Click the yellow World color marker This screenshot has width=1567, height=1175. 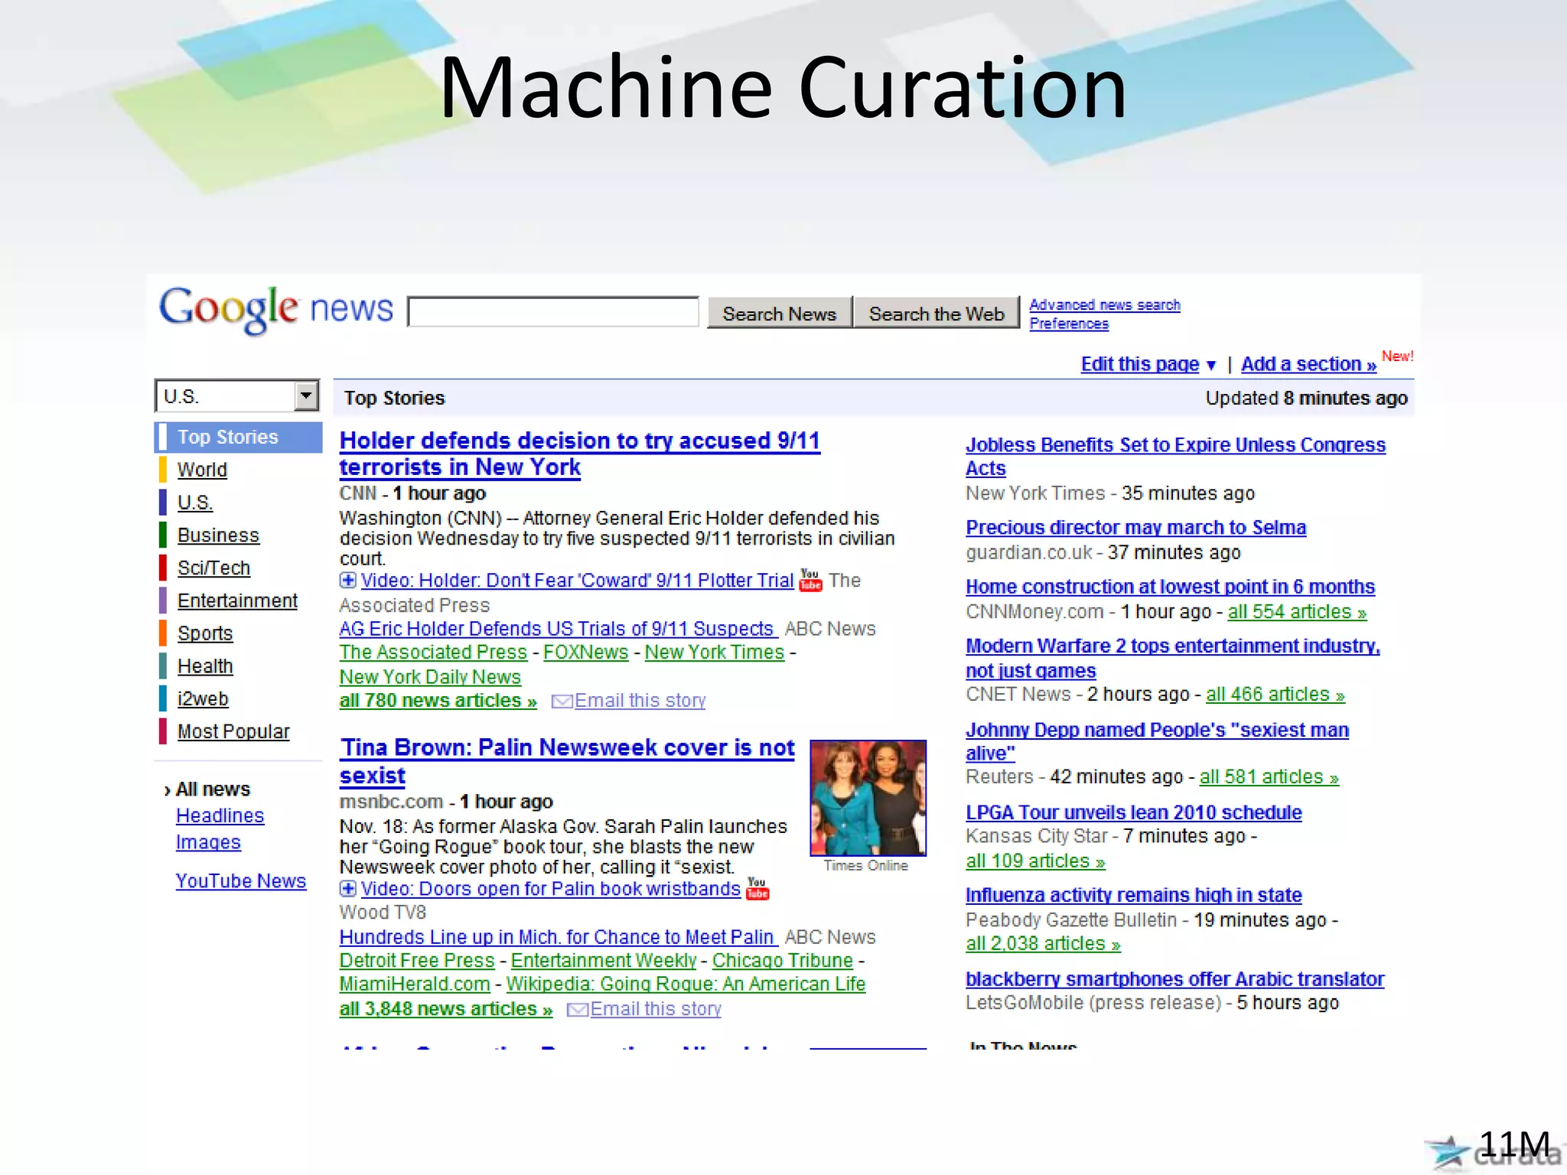163,470
